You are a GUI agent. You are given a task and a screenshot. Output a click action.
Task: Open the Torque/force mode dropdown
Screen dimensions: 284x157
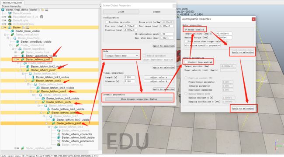122,56
